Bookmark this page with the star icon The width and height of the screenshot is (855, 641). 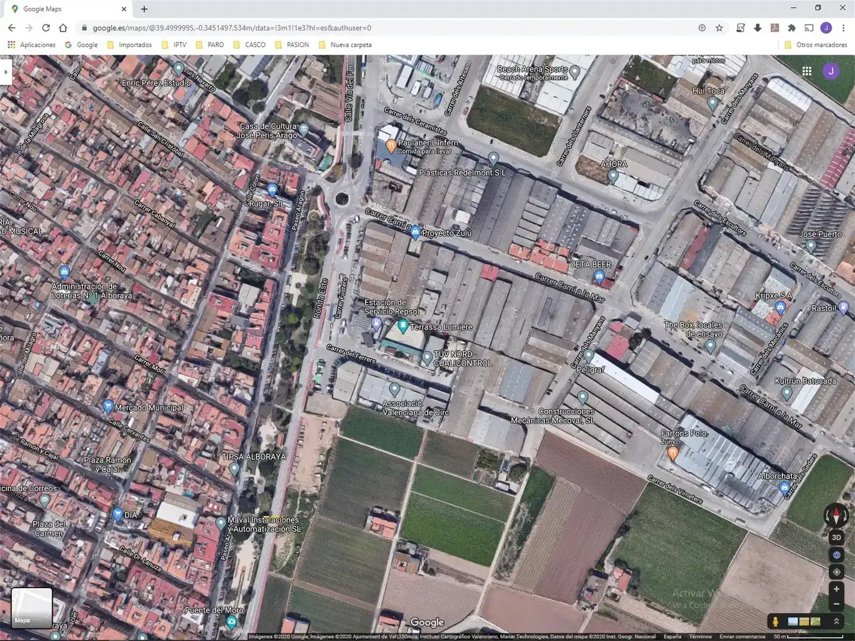719,28
